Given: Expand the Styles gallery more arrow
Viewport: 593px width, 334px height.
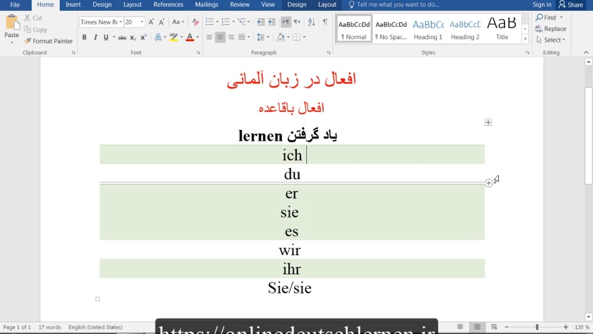Looking at the screenshot, I should (525, 39).
